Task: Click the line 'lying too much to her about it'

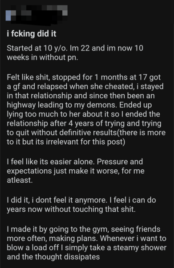Action: (x=83, y=114)
